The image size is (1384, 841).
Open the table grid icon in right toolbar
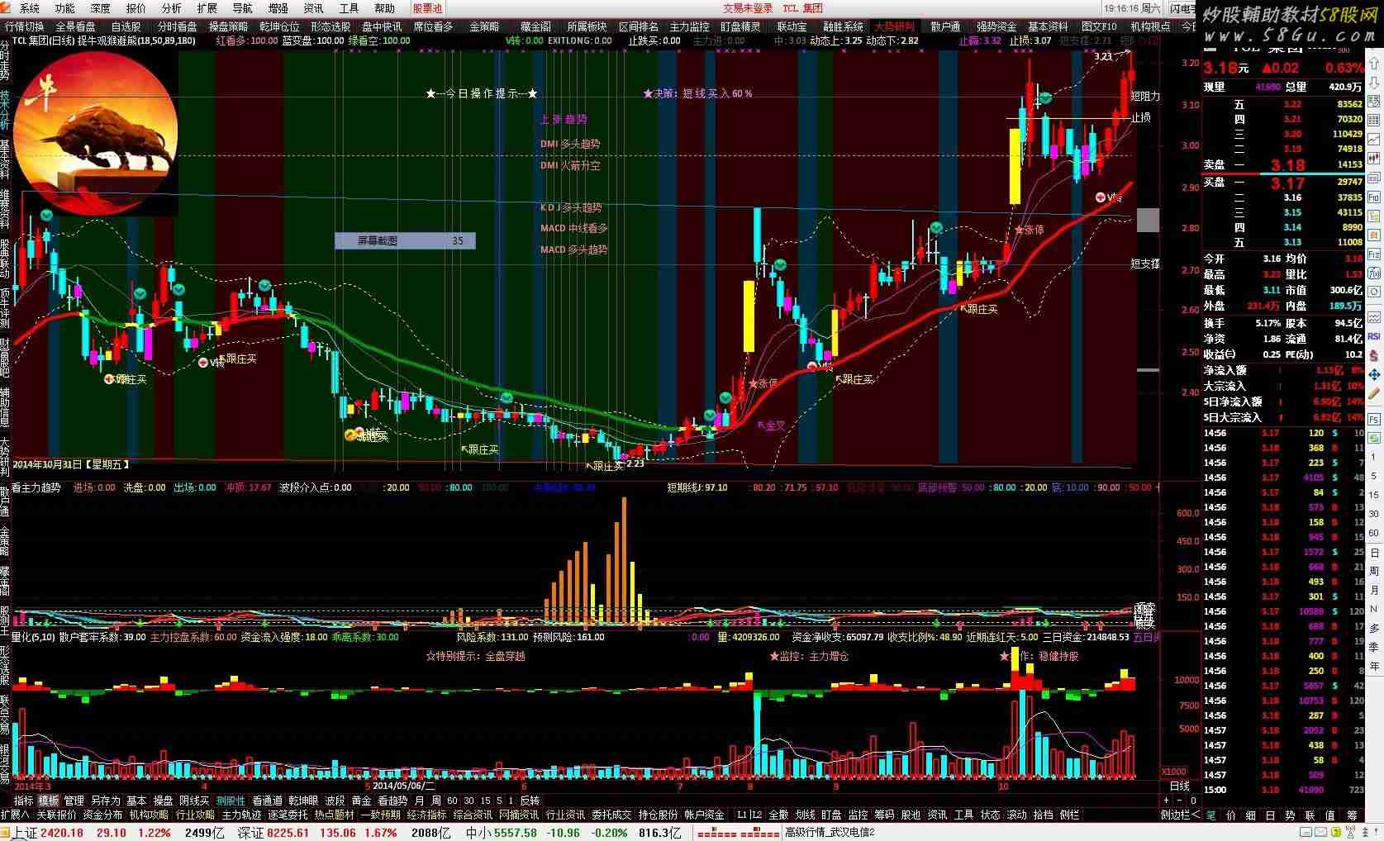pyautogui.click(x=1374, y=121)
